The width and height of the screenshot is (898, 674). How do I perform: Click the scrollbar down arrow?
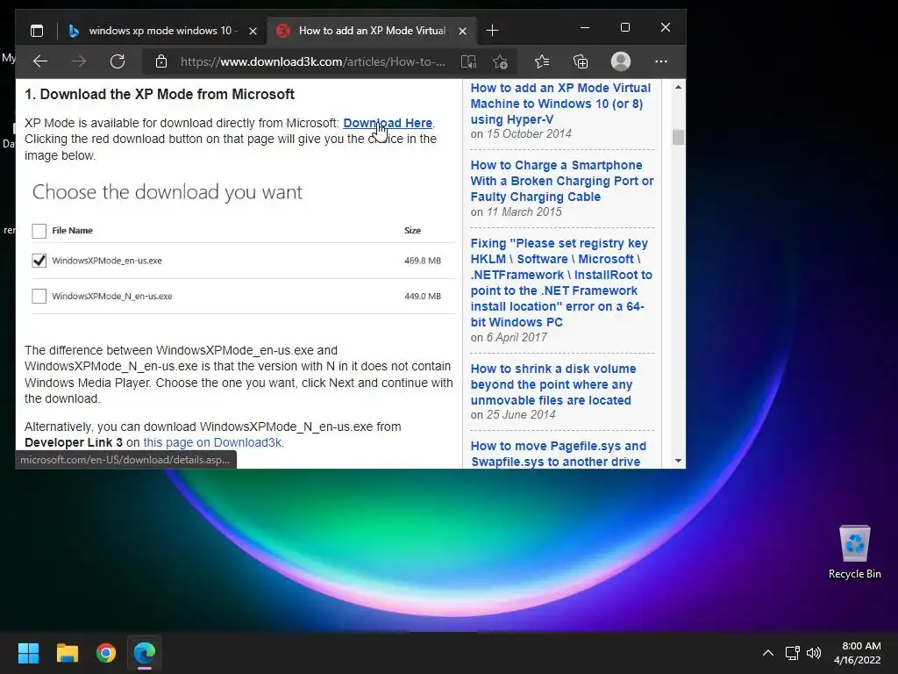678,461
